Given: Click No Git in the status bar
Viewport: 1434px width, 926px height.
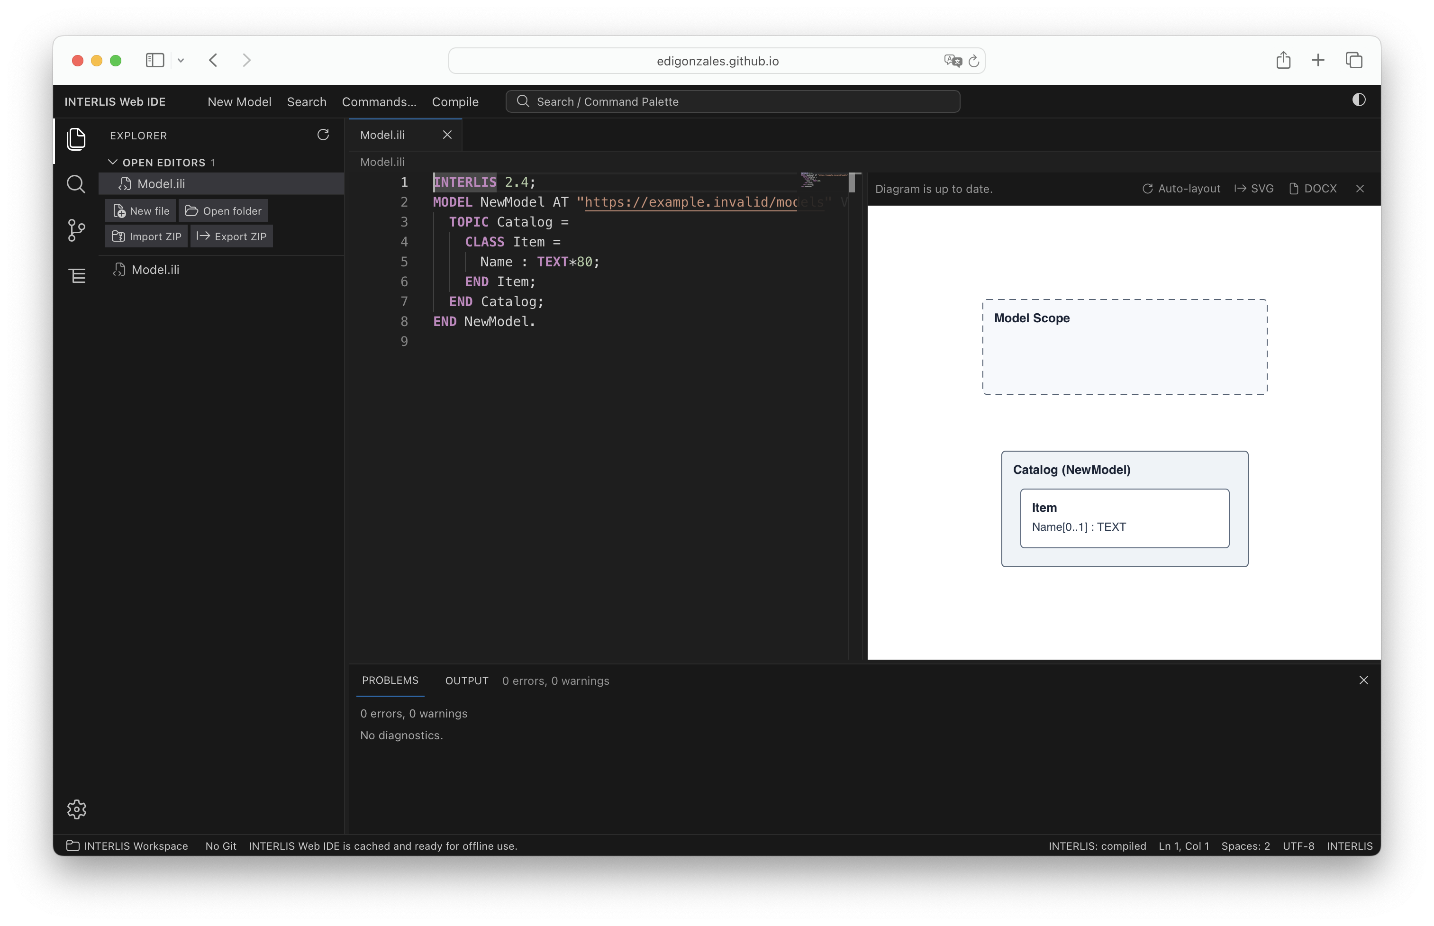Looking at the screenshot, I should pos(221,845).
